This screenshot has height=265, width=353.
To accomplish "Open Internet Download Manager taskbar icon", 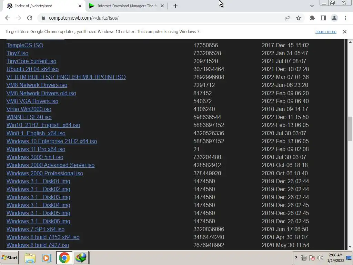I will [81, 257].
